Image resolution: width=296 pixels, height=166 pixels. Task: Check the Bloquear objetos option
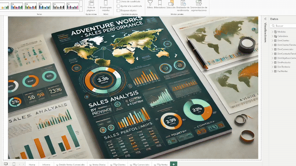[118, 11]
